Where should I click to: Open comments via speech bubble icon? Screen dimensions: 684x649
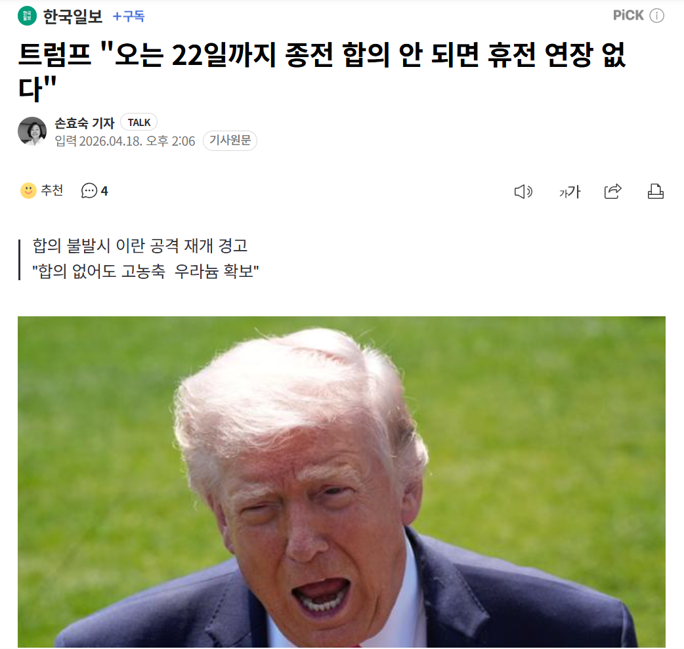tap(89, 191)
